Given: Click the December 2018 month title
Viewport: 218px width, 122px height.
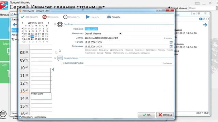Looking at the screenshot, I should [x=35, y=23].
